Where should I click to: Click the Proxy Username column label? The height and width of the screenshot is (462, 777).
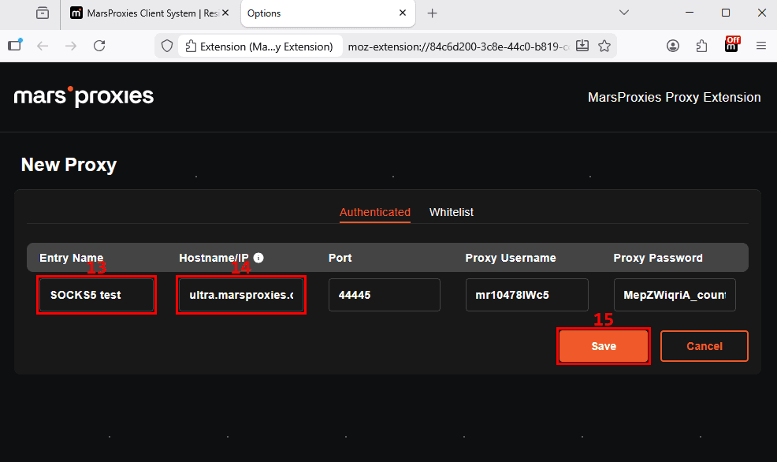[511, 258]
